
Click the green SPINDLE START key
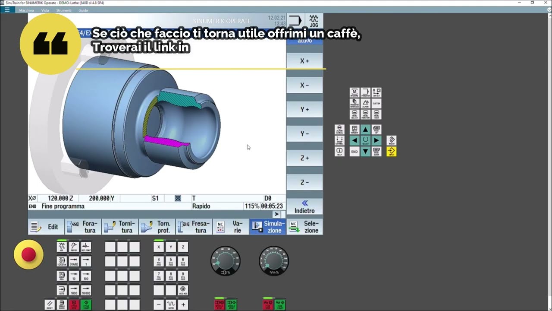tap(232, 305)
